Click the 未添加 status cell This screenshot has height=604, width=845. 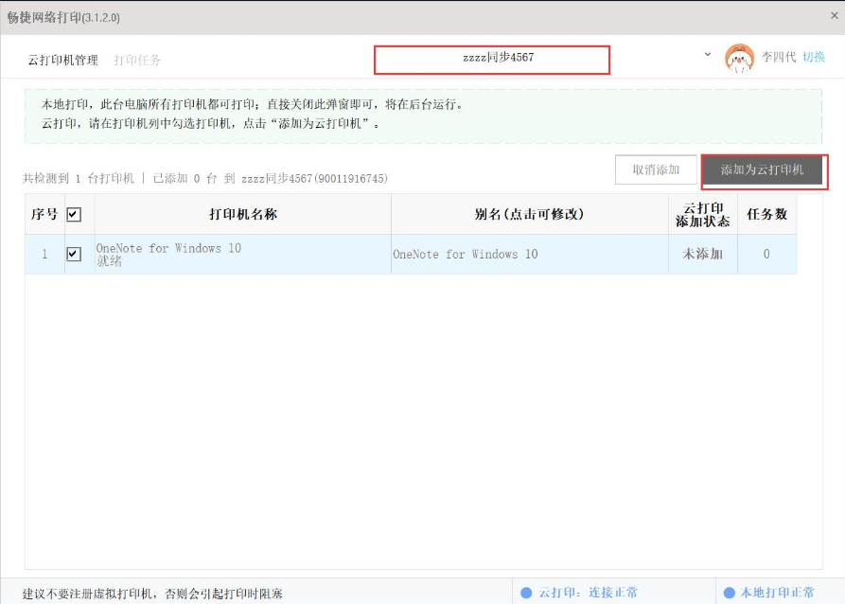click(x=703, y=254)
